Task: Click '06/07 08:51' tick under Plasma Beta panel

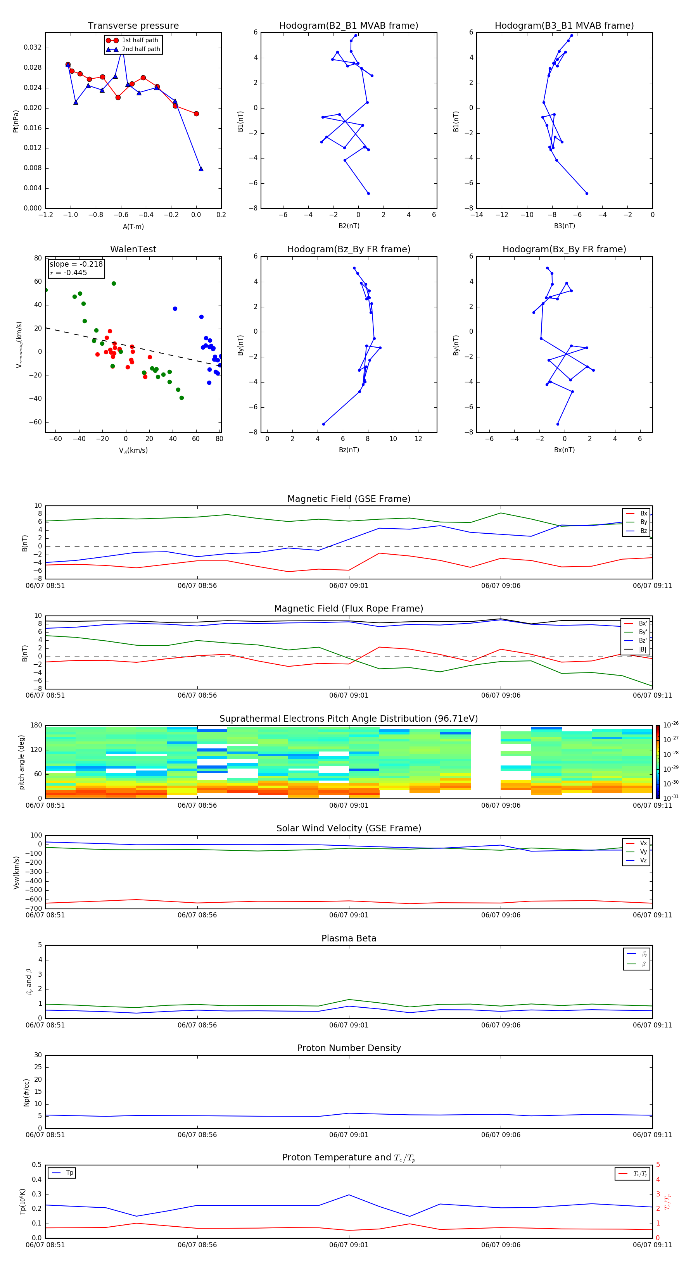Action: coord(45,1025)
